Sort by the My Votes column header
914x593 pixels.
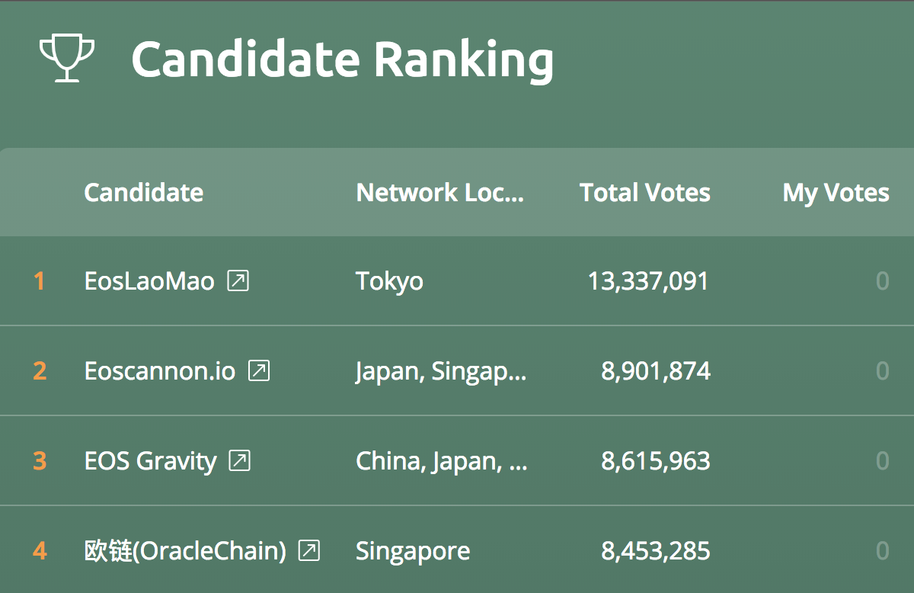[x=836, y=192]
